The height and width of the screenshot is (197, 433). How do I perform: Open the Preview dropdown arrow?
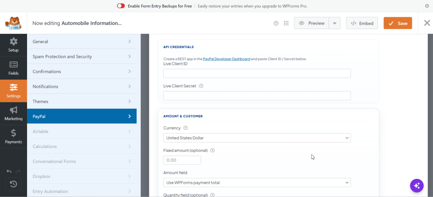334,23
